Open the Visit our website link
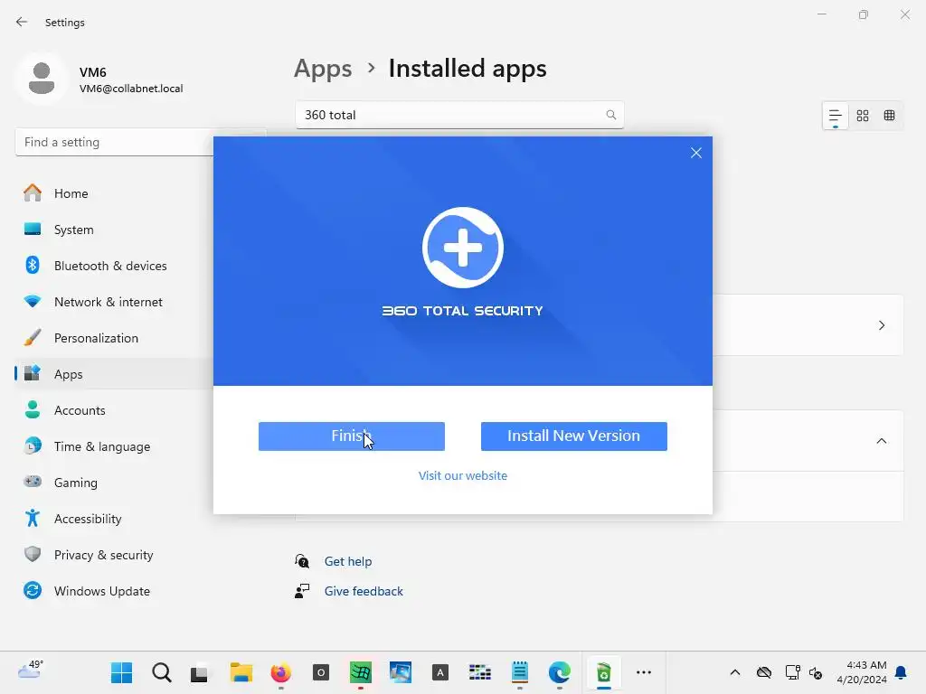 click(462, 475)
